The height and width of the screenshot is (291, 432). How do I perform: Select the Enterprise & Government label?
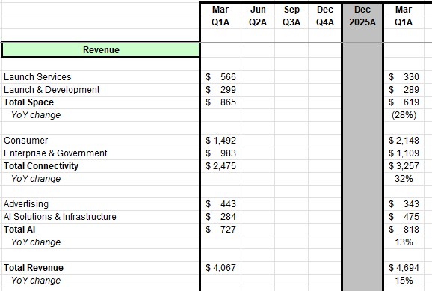click(x=55, y=153)
